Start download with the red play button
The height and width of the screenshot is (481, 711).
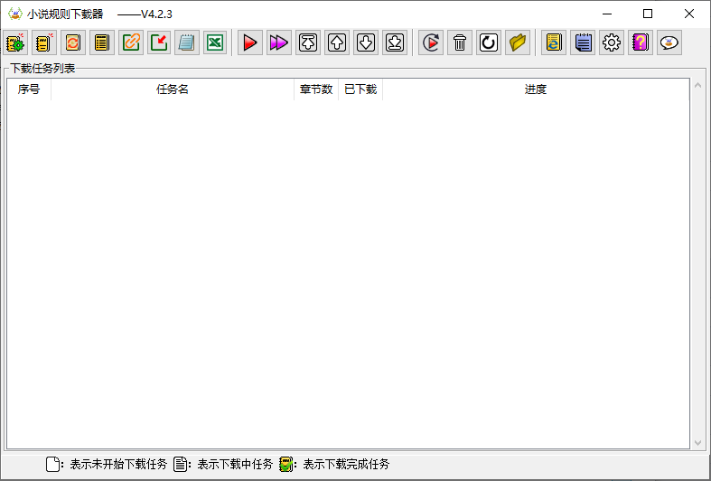pos(250,42)
